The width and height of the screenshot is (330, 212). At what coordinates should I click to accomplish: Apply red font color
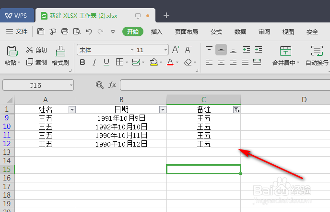pos(170,62)
